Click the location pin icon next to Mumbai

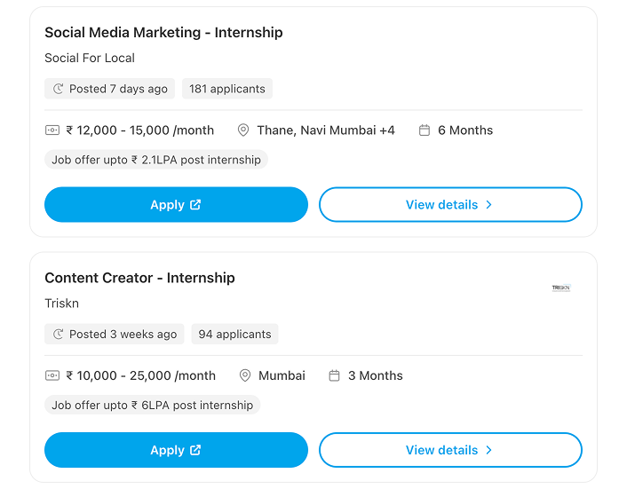pyautogui.click(x=245, y=375)
